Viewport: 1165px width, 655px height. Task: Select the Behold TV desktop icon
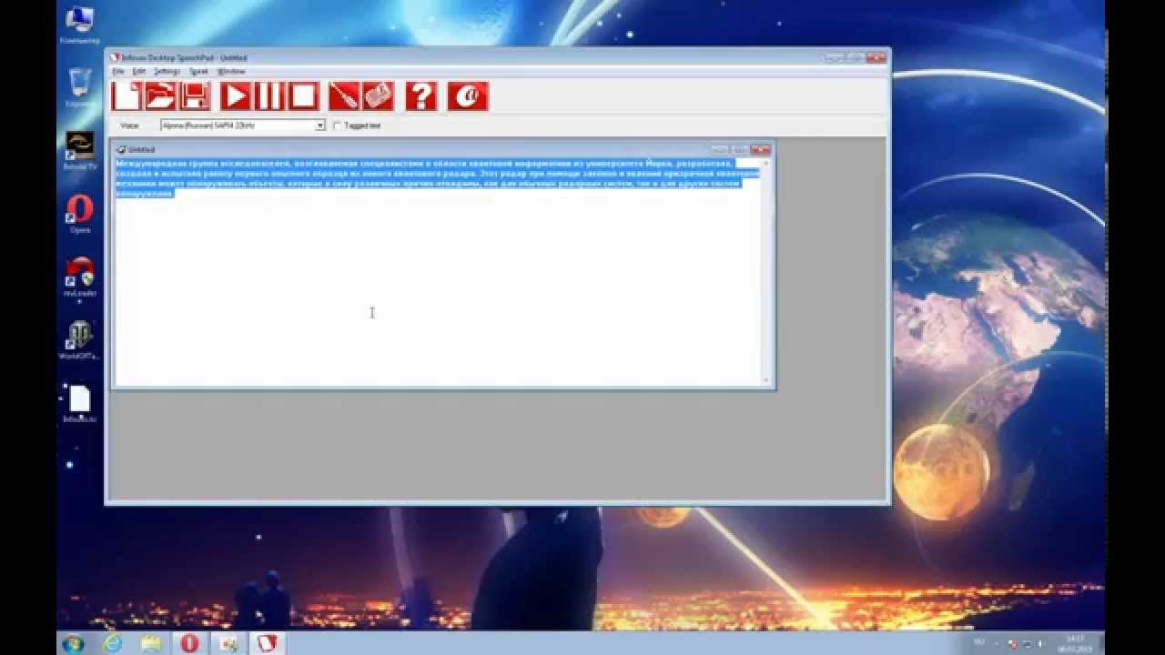coord(80,151)
